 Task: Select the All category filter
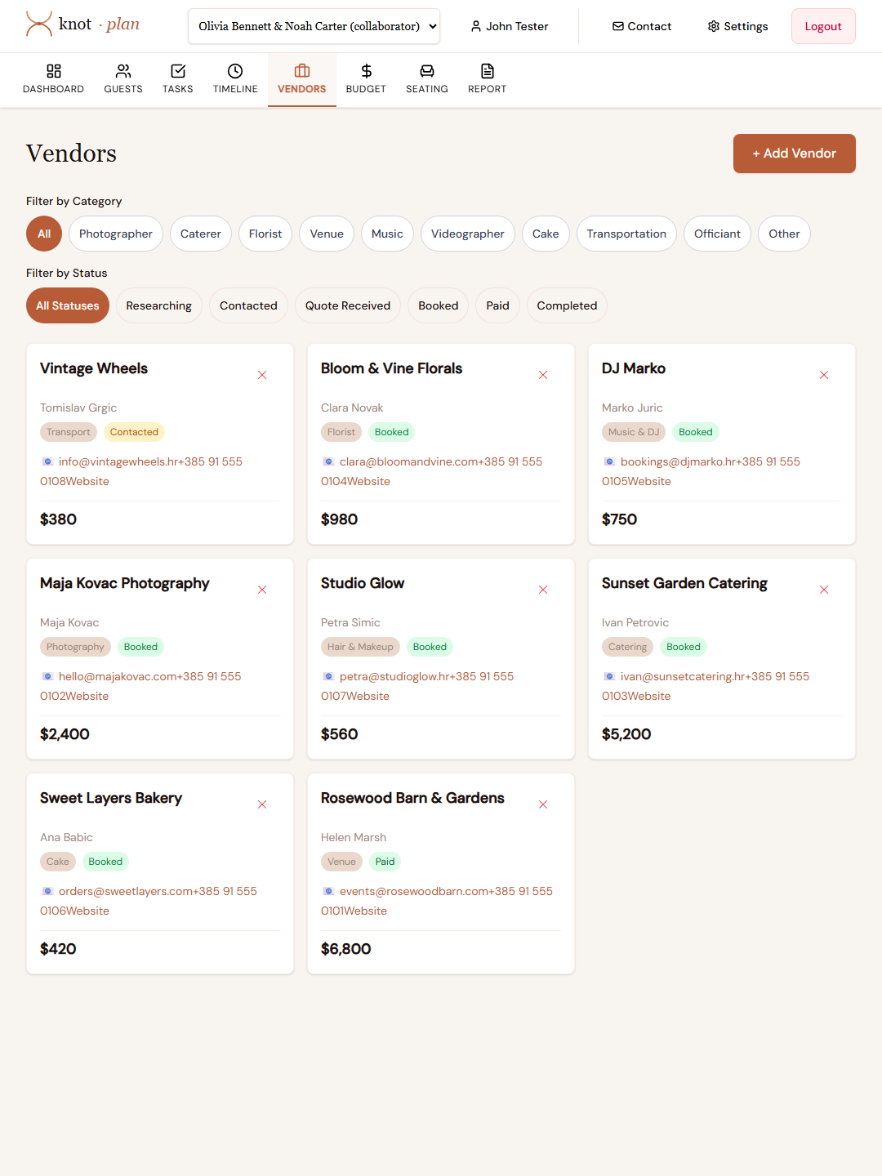click(44, 234)
